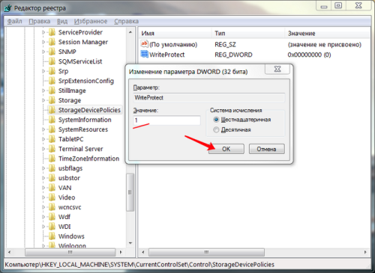375x273 pixels.
Task: Click the values pane scrollbar right arrow
Action: tap(365, 252)
